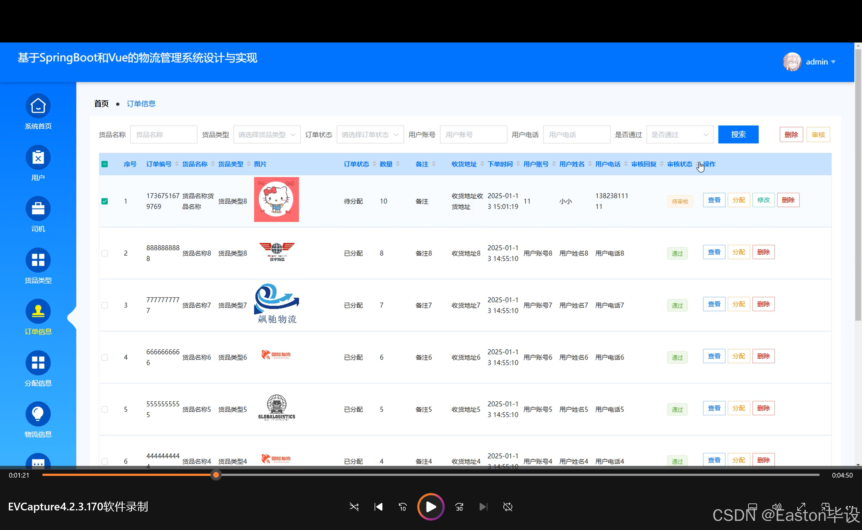Skip to the next track
The width and height of the screenshot is (862, 530).
483,507
